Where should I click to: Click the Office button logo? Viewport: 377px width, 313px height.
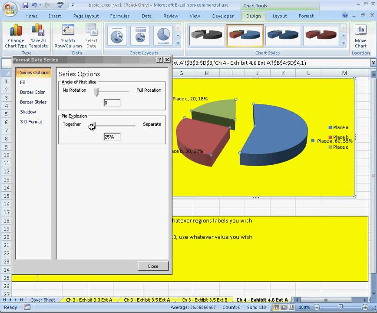click(10, 10)
